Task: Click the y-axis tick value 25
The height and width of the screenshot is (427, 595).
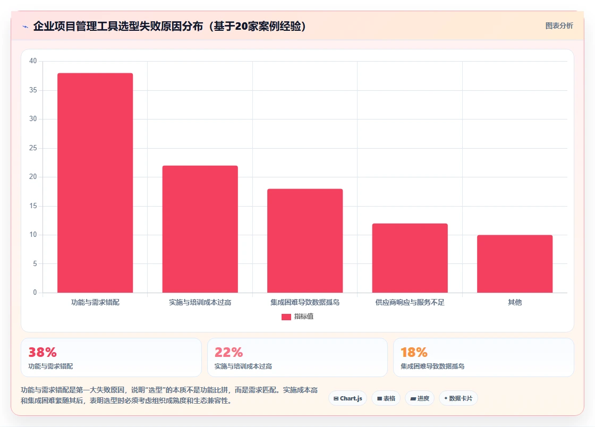Action: 33,148
